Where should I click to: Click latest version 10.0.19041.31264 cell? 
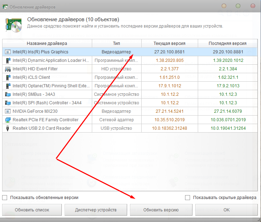pyautogui.click(x=228, y=128)
